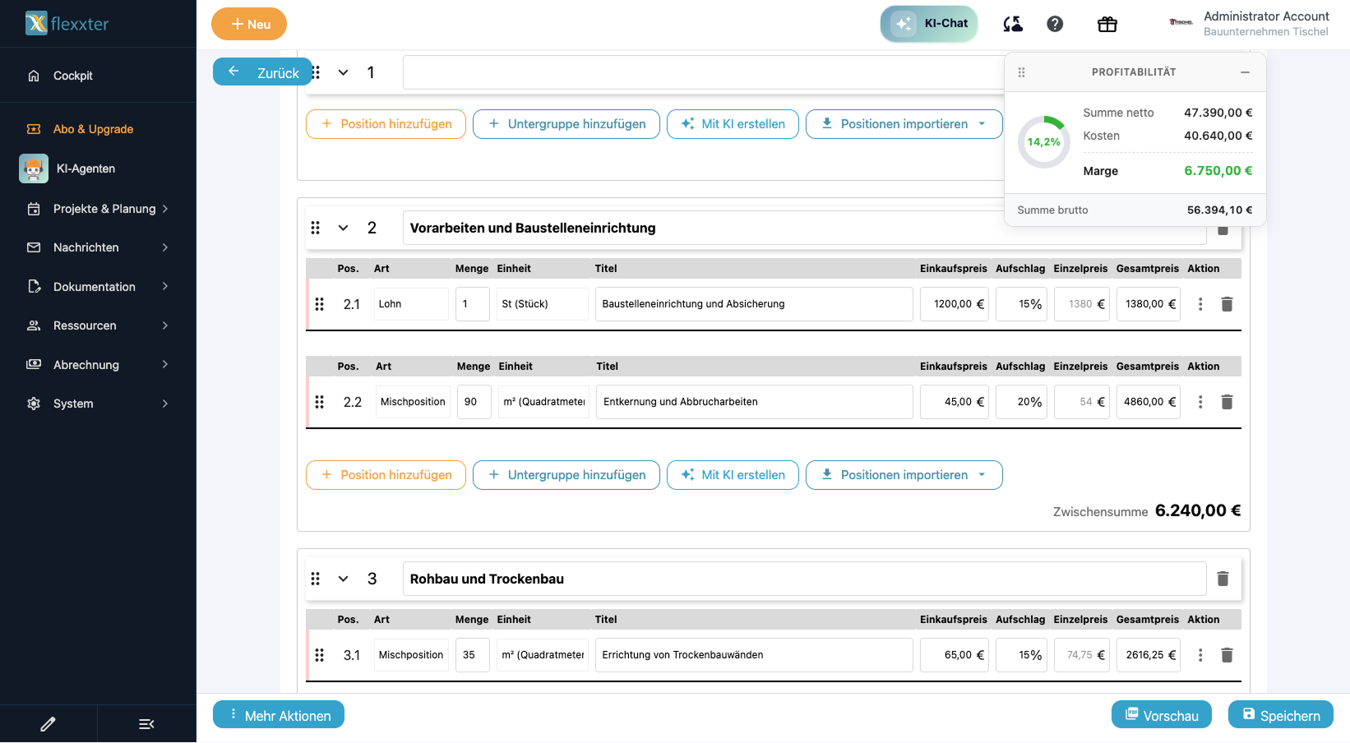Delete group Rohbau und Trockenbau
This screenshot has width=1350, height=743.
pos(1223,579)
